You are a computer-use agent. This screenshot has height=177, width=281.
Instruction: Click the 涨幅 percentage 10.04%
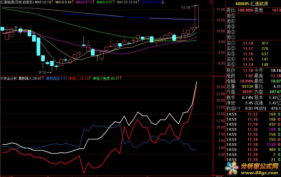coord(247,81)
